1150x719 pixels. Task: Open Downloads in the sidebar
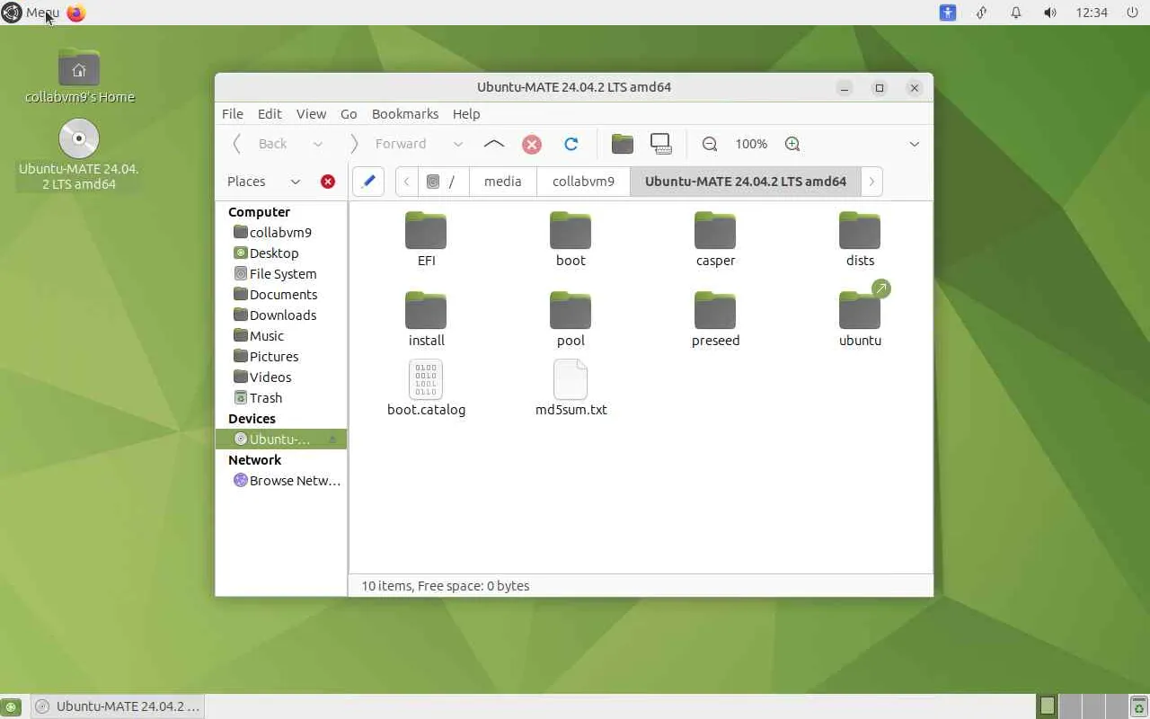click(x=281, y=315)
